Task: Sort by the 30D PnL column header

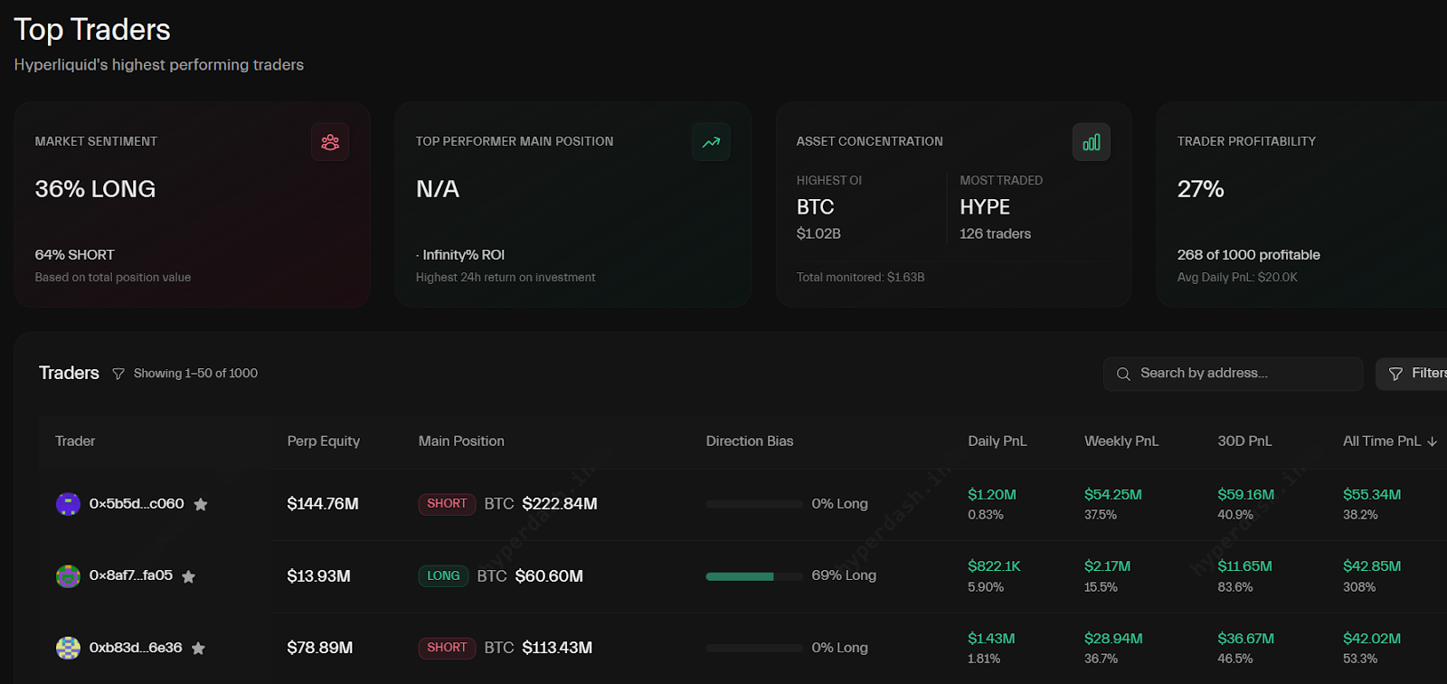Action: (x=1245, y=442)
